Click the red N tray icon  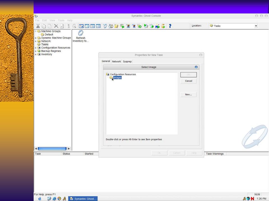252,198
